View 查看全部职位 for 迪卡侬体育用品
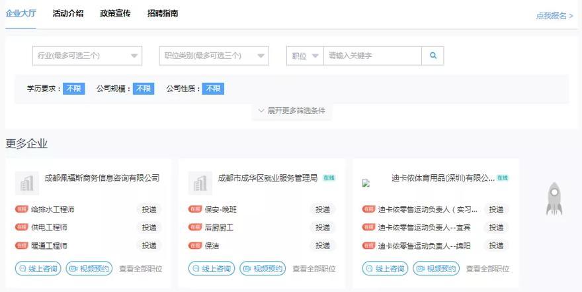 pyautogui.click(x=487, y=269)
